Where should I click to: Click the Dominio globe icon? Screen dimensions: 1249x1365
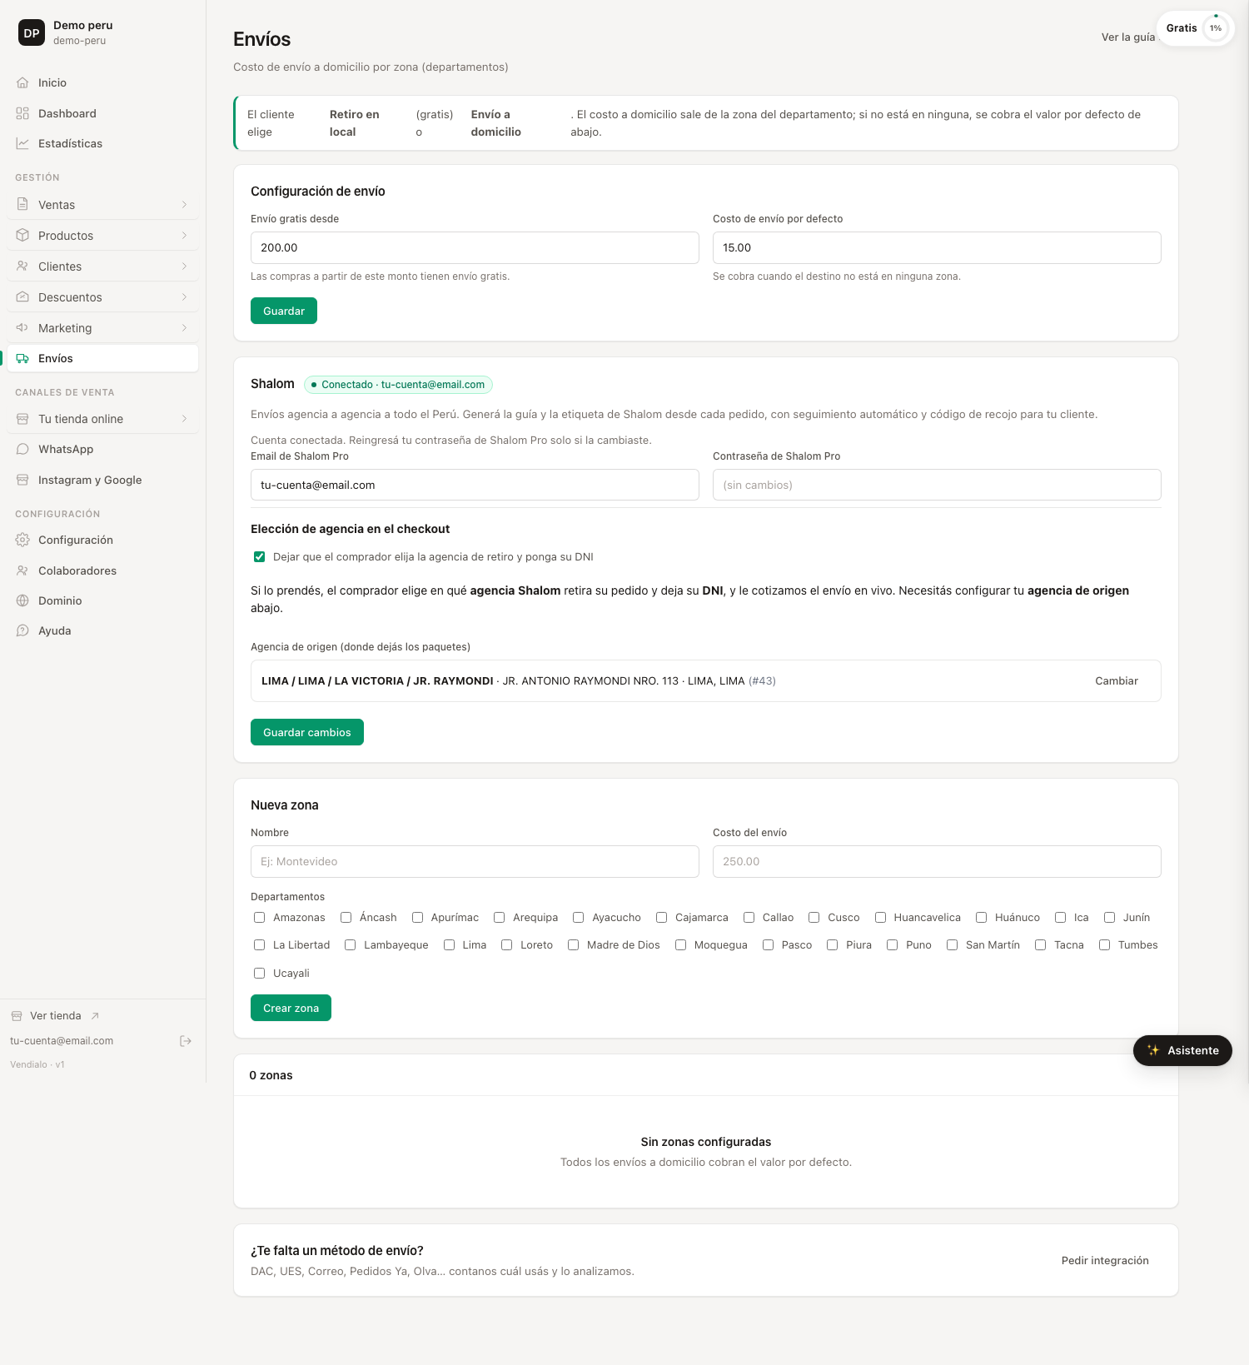(x=22, y=600)
